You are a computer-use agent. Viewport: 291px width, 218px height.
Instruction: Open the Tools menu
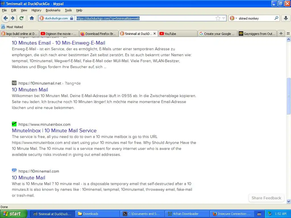click(68, 10)
